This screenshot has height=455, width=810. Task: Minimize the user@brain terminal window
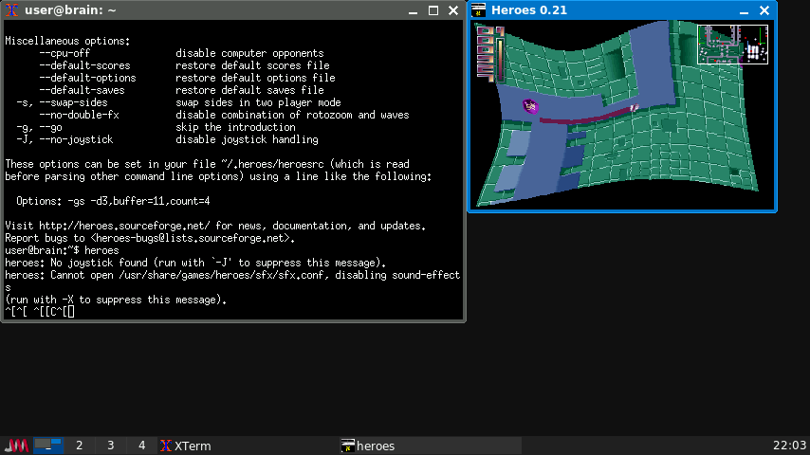(414, 10)
